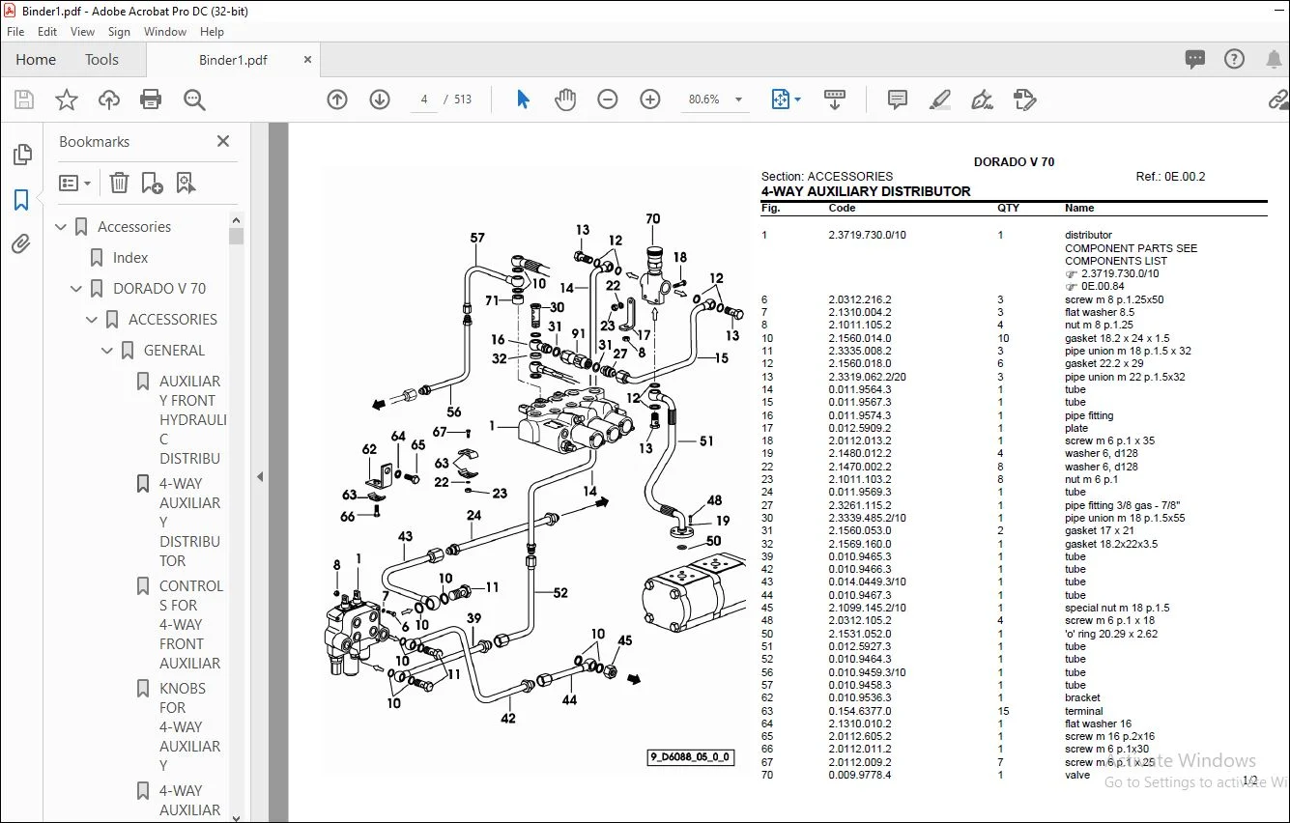
Task: Toggle the Bookmarks navigation panel icon
Action: 21,200
